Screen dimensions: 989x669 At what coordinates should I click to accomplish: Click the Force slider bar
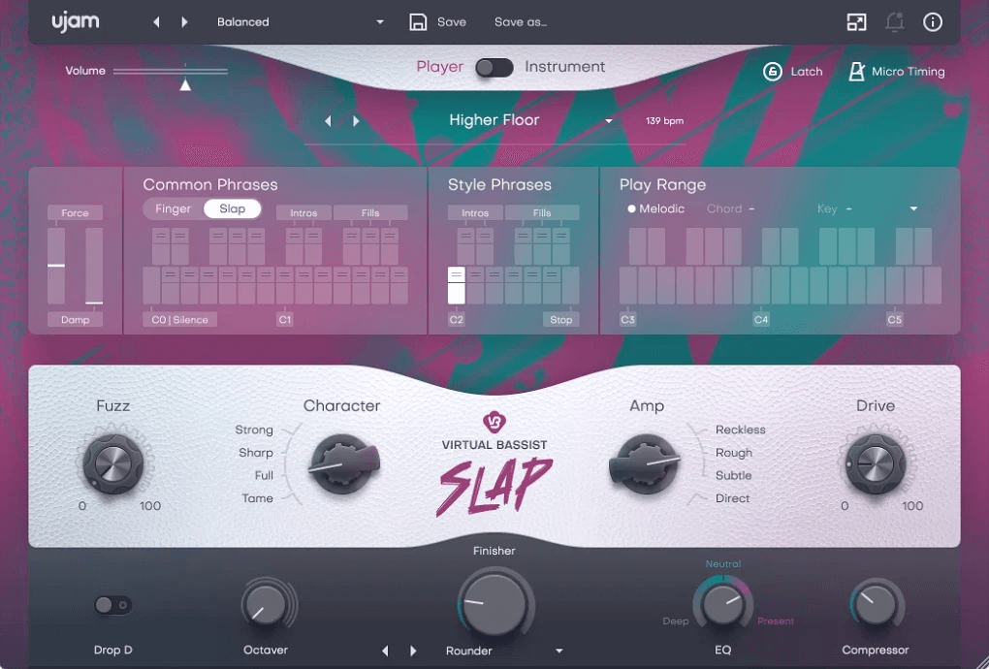pyautogui.click(x=56, y=266)
